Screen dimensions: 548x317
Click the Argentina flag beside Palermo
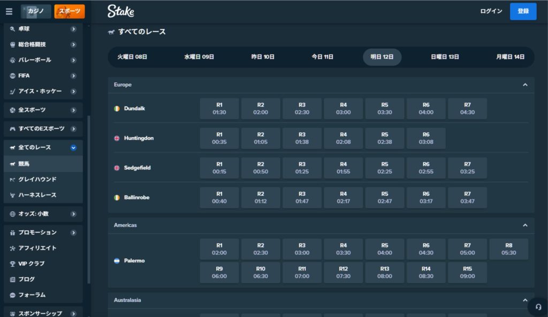[x=117, y=261]
